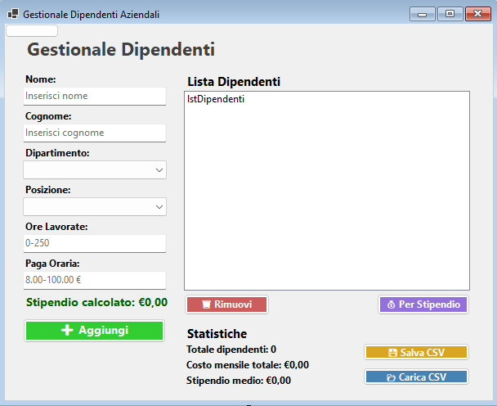Click the Gestionale Dipendenti main heading
Image resolution: width=497 pixels, height=406 pixels.
(x=121, y=49)
